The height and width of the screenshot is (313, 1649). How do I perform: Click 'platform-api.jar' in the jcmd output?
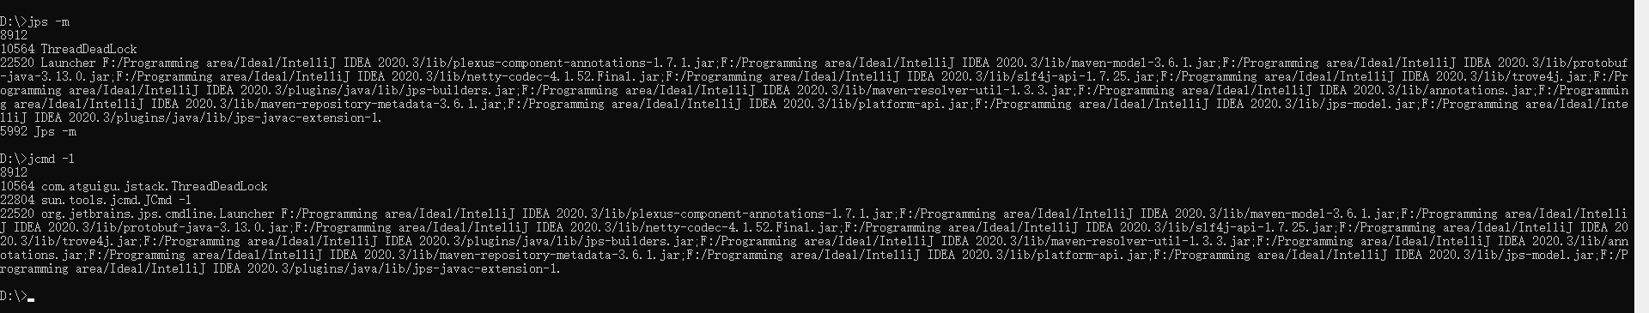click(x=1092, y=255)
